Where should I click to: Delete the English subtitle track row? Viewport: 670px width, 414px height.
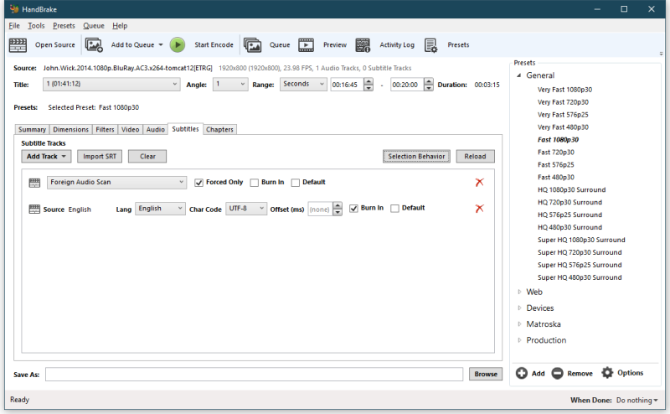pyautogui.click(x=479, y=209)
